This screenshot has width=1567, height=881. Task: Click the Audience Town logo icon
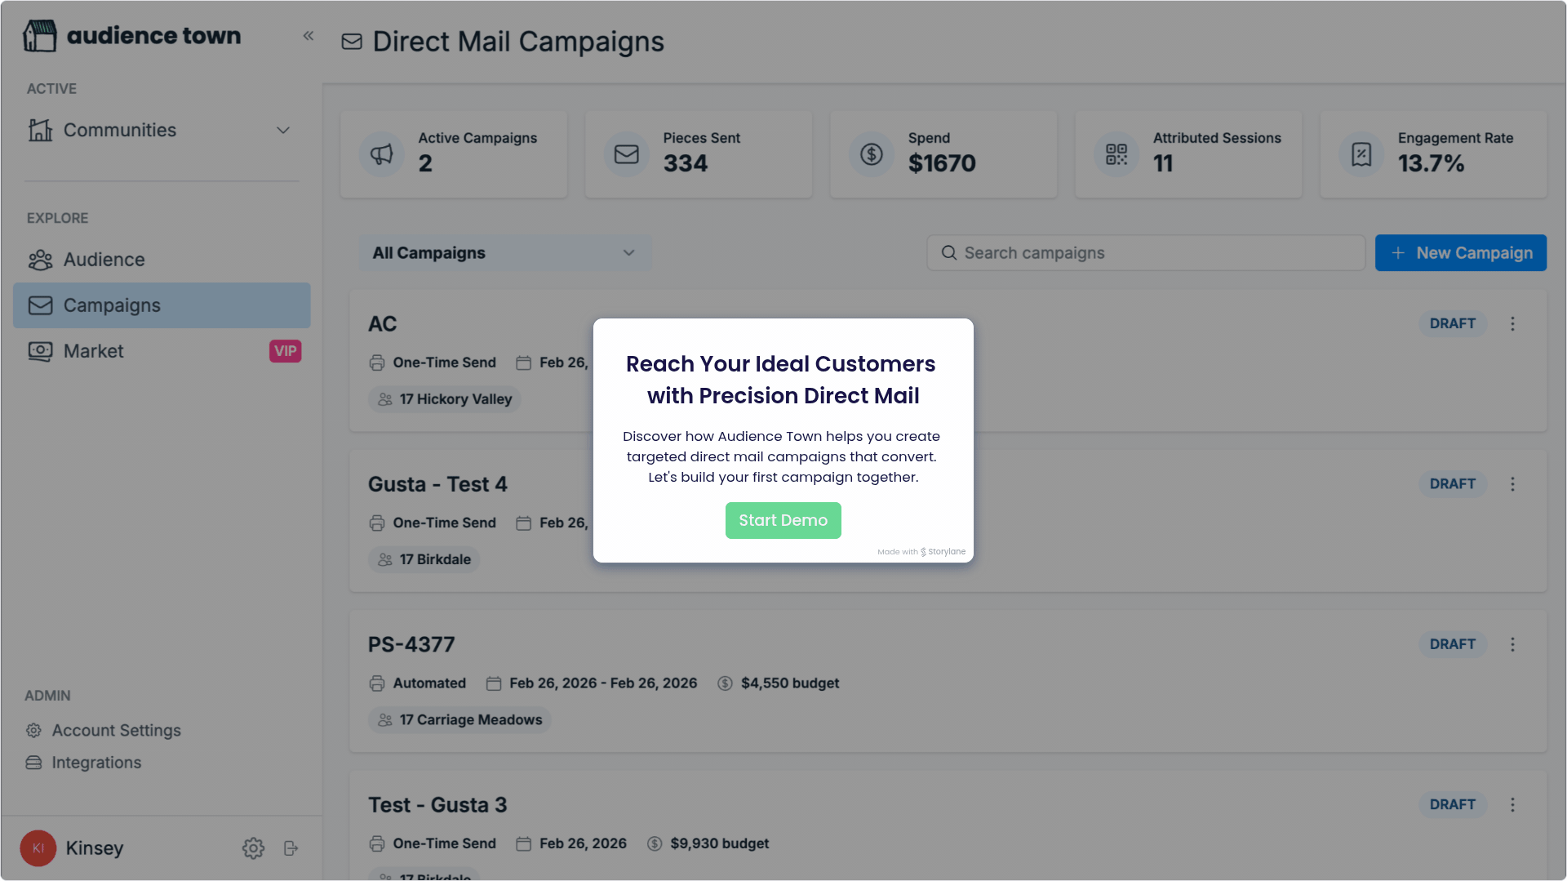40,36
